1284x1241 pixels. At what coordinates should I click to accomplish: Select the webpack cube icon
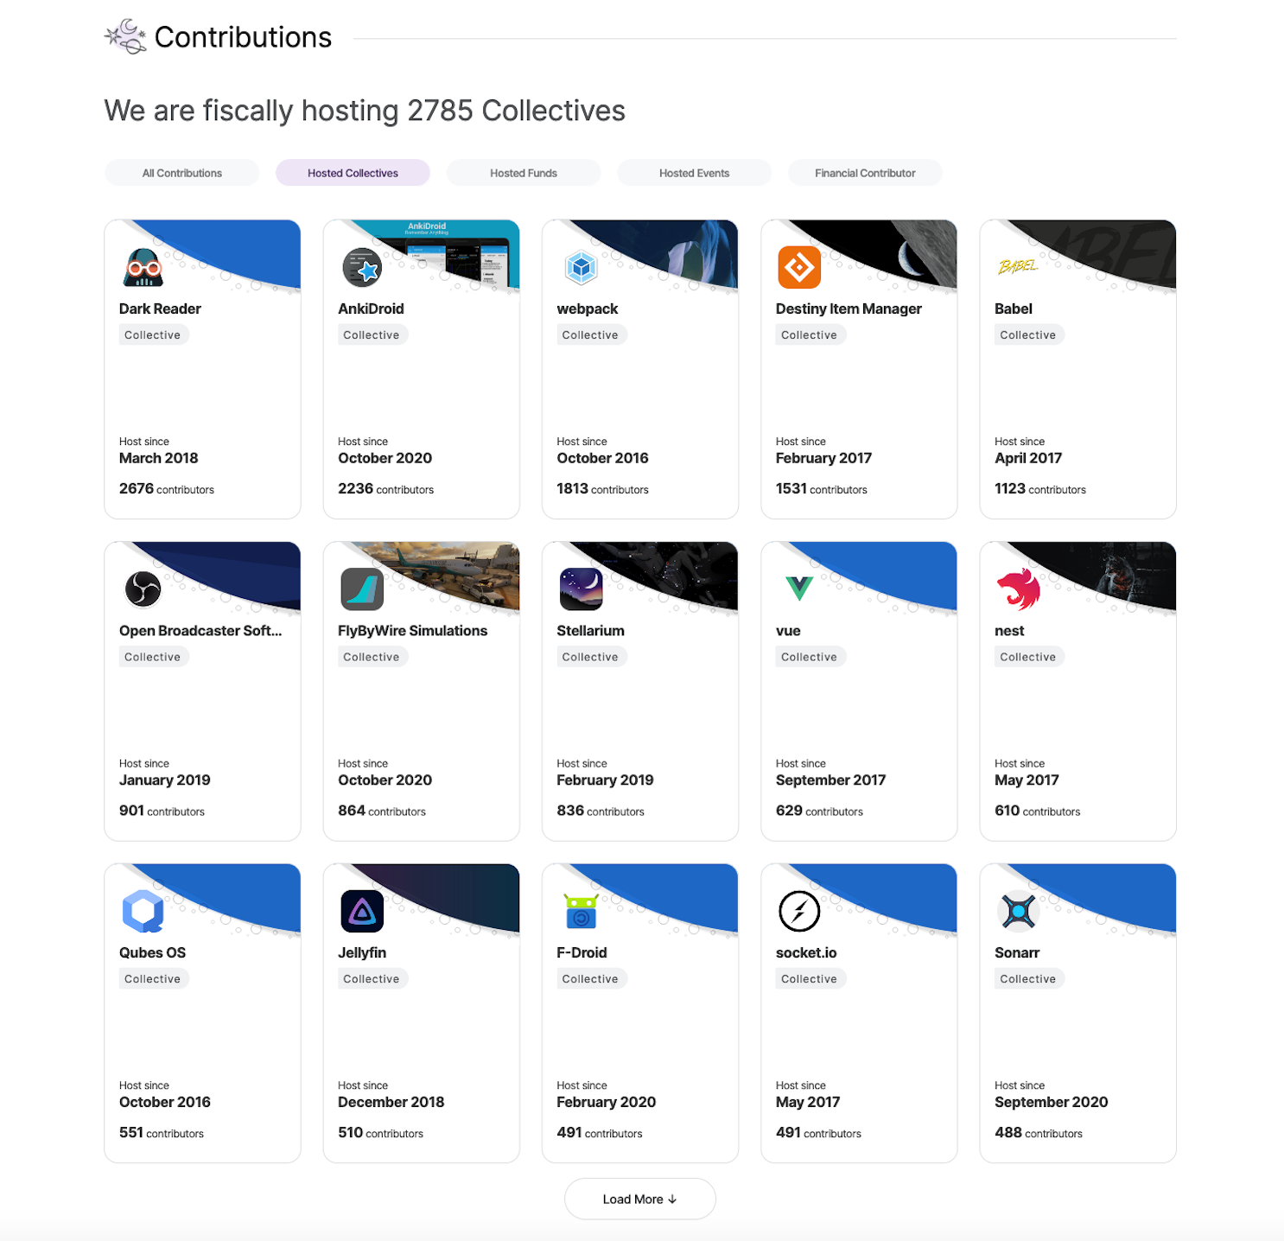tap(581, 267)
